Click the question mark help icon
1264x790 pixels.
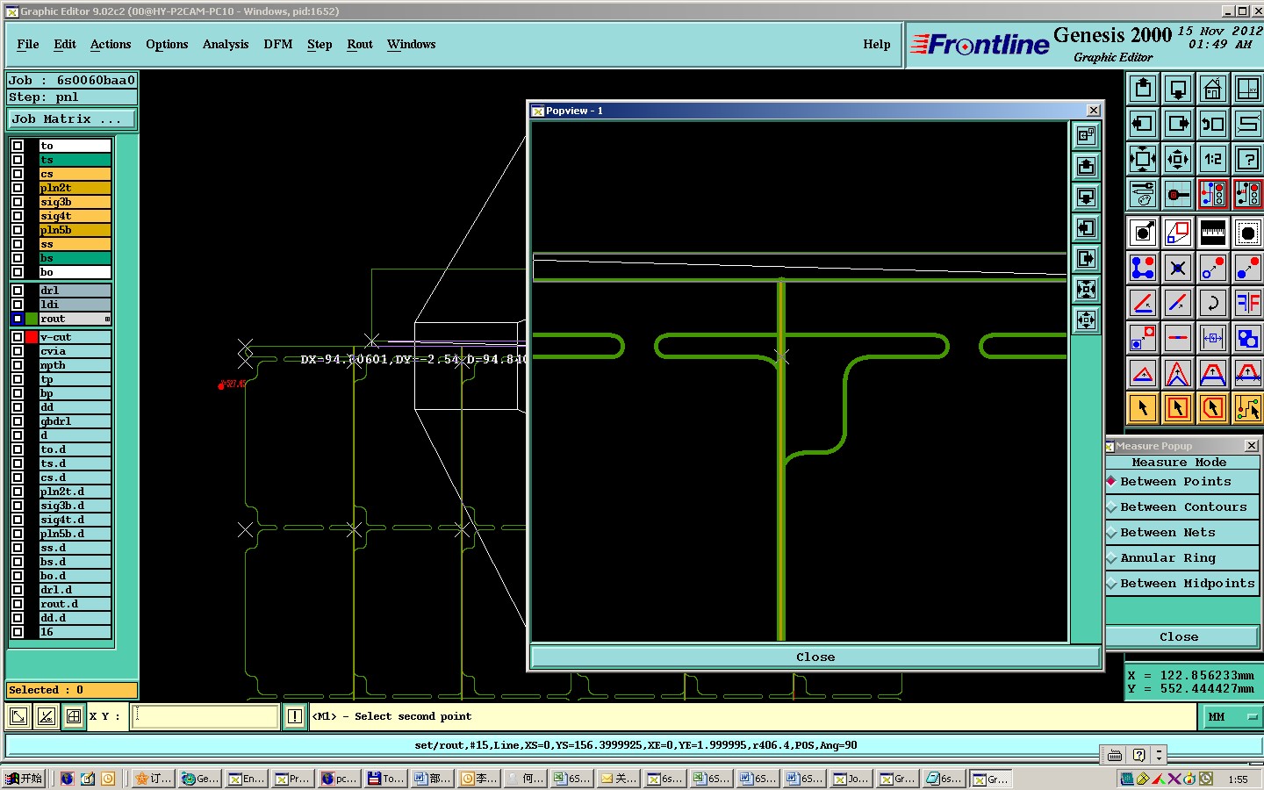point(1247,159)
